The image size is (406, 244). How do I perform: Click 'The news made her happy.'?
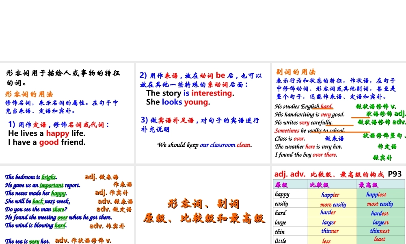point(36,193)
